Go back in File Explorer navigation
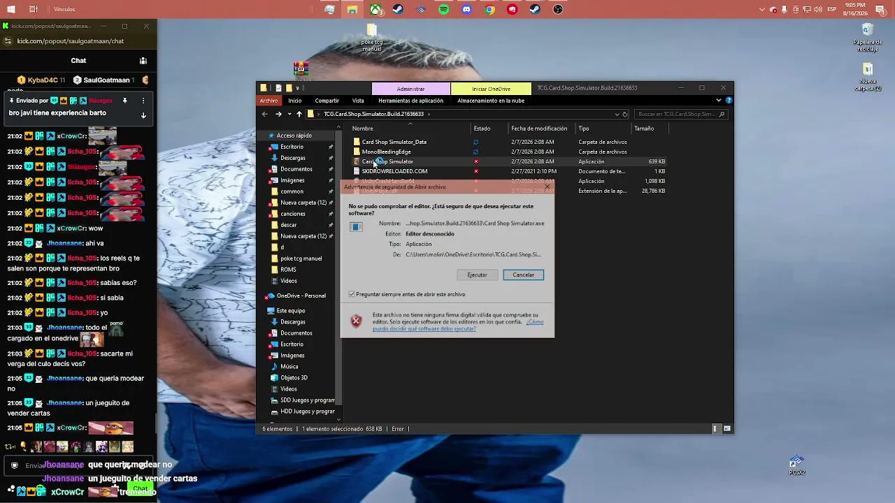 (264, 114)
